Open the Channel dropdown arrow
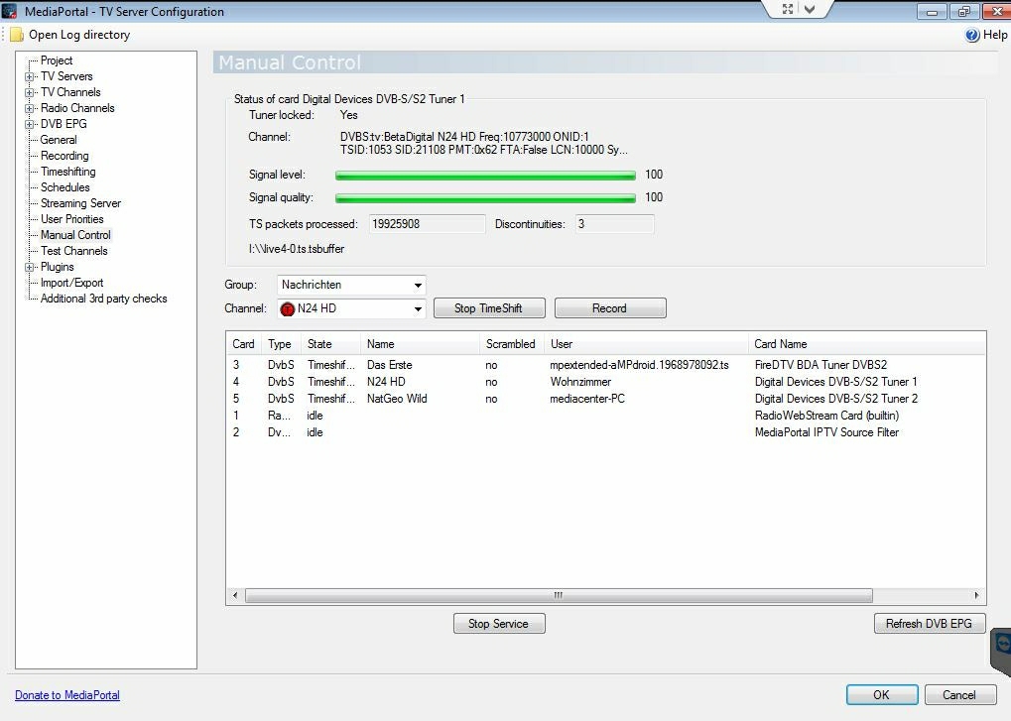The width and height of the screenshot is (1011, 721). click(x=417, y=308)
